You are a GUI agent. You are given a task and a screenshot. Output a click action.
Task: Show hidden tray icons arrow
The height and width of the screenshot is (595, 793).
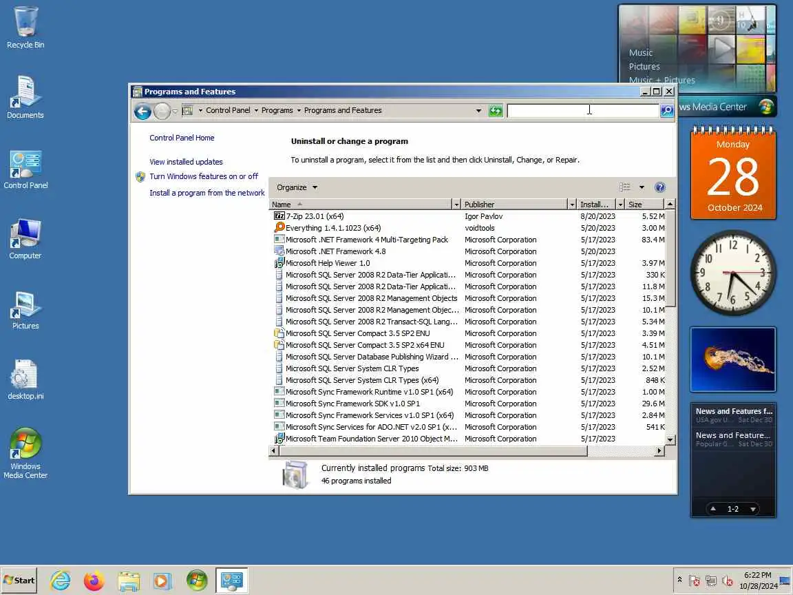679,580
